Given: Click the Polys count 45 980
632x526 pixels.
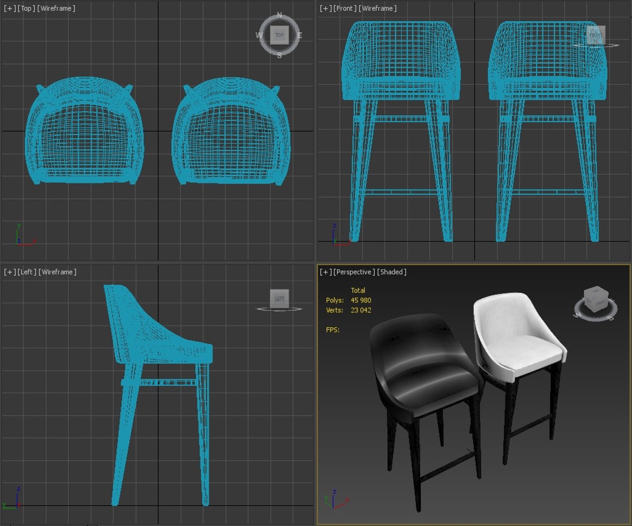Looking at the screenshot, I should click(361, 300).
